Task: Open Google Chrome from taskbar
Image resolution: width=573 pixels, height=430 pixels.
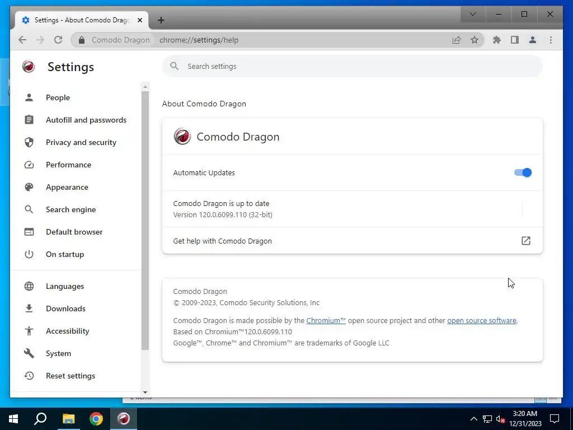Action: (96, 419)
